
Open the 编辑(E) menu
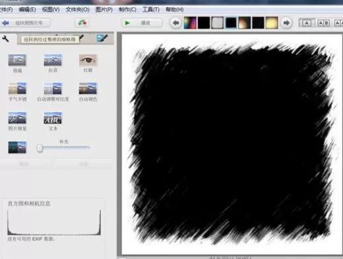click(27, 10)
